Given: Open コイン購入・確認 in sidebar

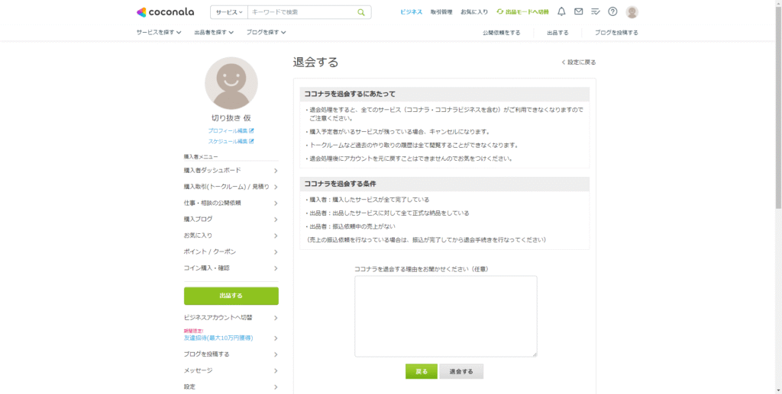Looking at the screenshot, I should [231, 268].
